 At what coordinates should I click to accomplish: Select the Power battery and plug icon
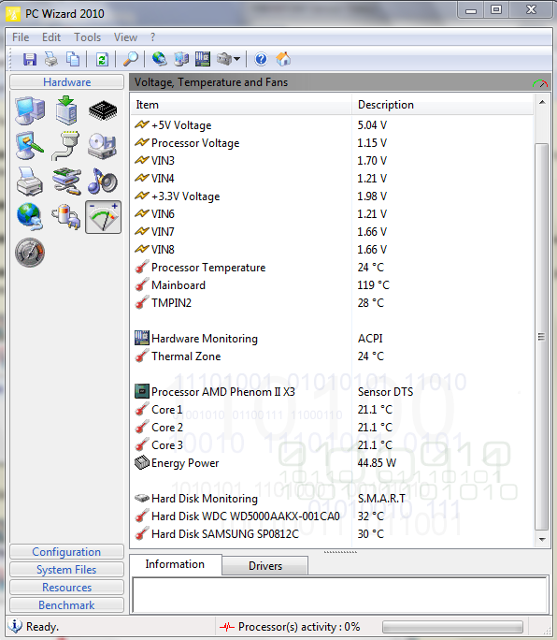[66, 217]
